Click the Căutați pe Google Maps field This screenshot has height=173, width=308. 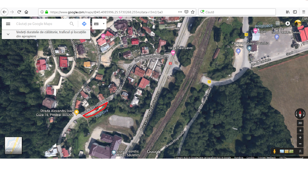[41, 24]
